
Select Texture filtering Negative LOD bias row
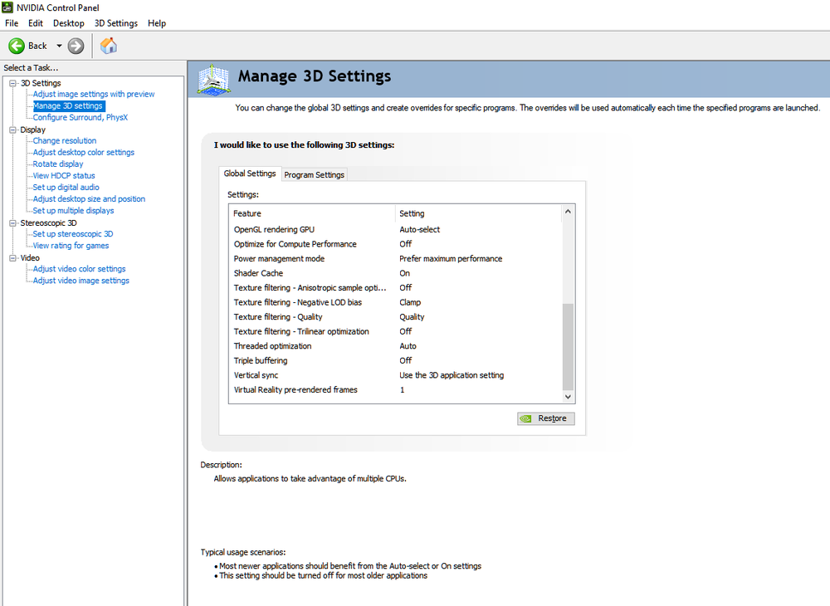pos(395,302)
